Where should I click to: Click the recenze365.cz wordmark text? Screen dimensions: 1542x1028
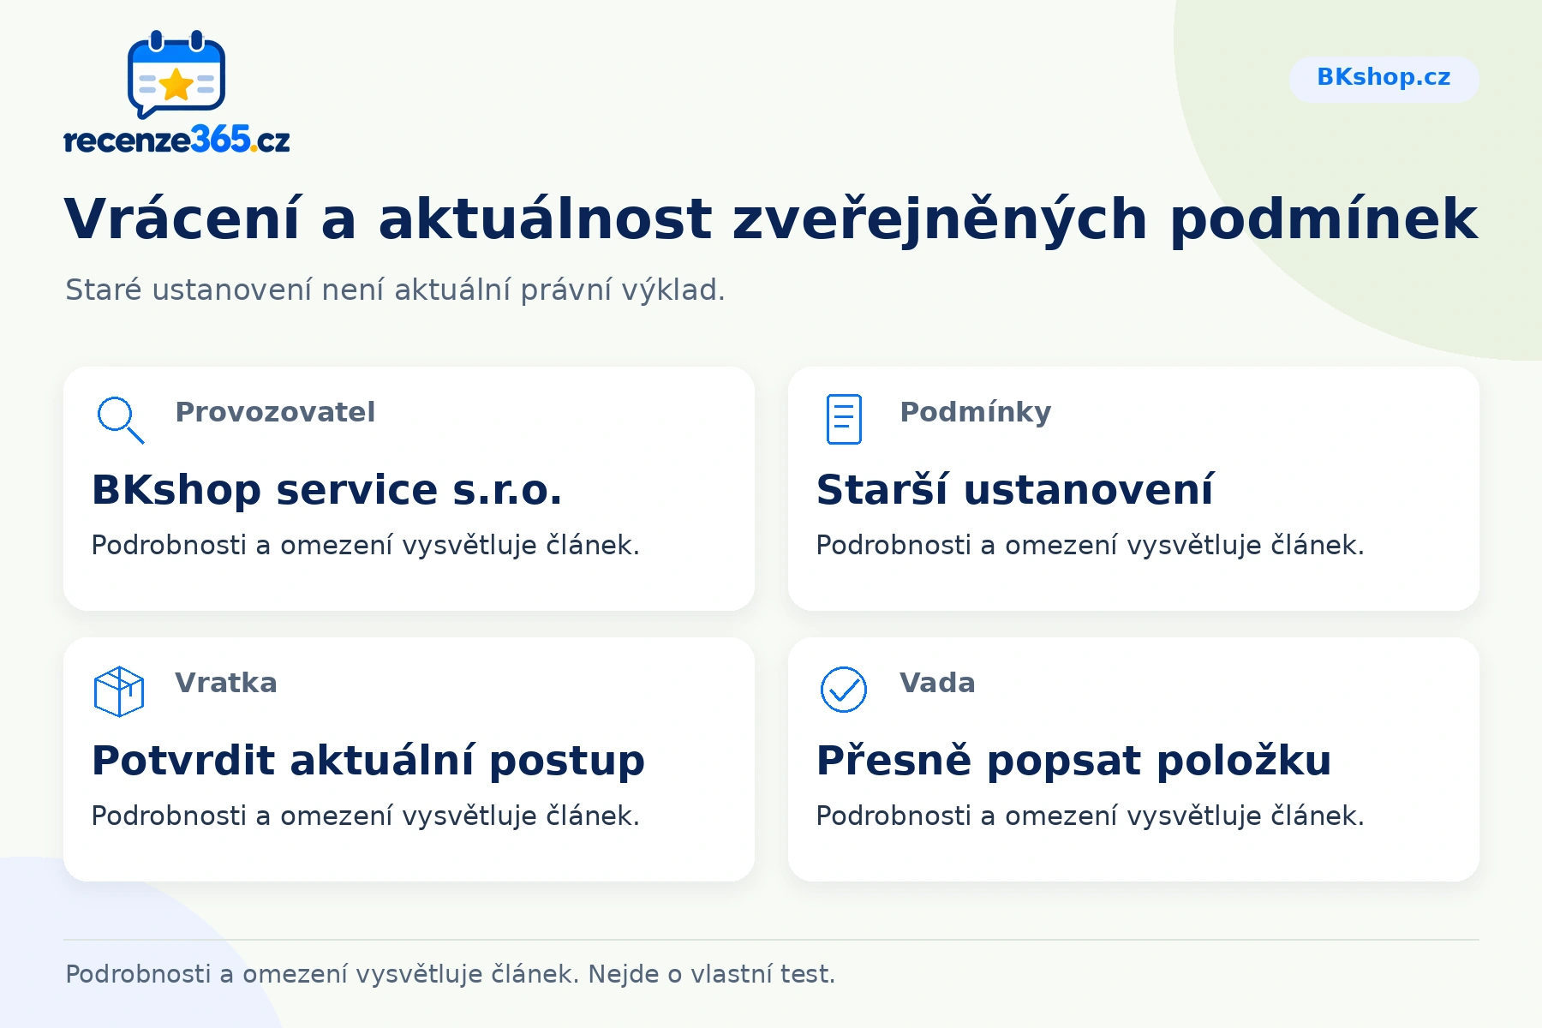(177, 140)
